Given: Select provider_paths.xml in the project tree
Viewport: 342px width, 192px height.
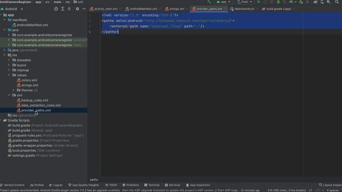Looking at the screenshot, I should pos(36,110).
